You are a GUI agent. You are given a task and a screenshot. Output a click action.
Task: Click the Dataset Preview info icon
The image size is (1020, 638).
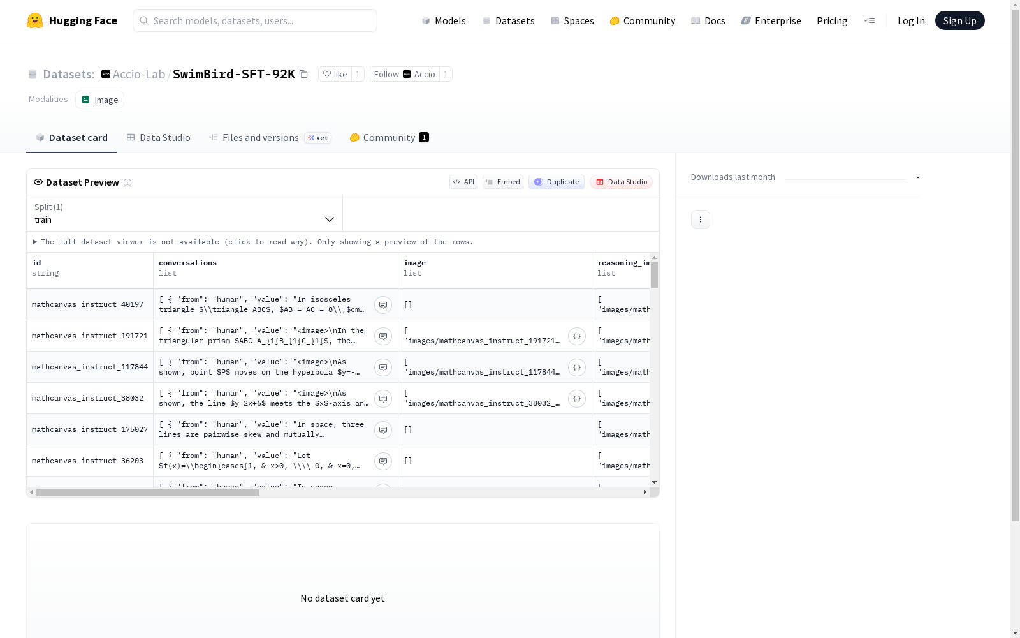pyautogui.click(x=127, y=182)
